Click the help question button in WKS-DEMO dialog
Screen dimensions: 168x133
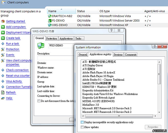coord(111,30)
